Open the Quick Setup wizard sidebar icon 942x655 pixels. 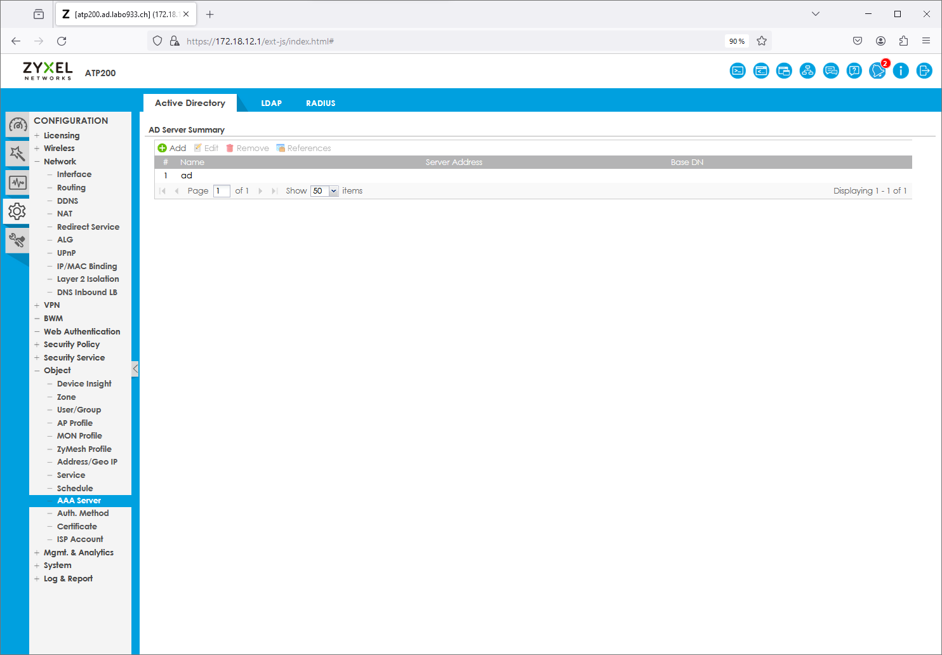(18, 154)
